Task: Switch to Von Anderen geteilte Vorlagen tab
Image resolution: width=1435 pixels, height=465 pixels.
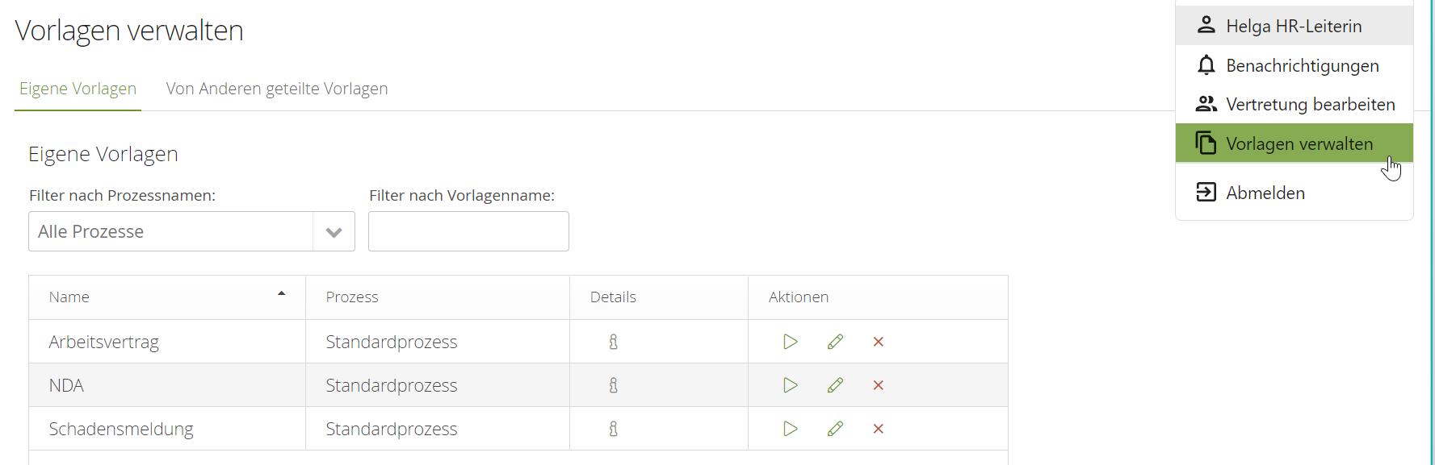Action: [277, 89]
